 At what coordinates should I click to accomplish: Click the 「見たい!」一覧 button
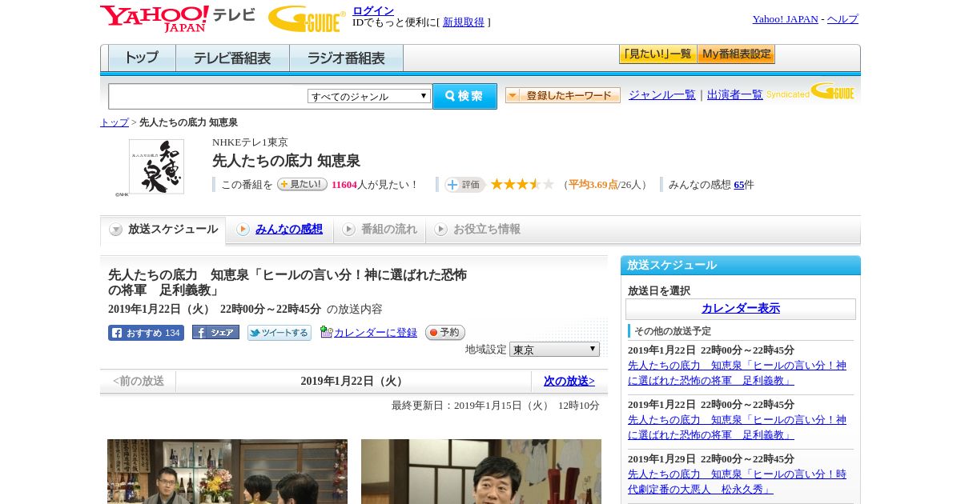(x=657, y=54)
